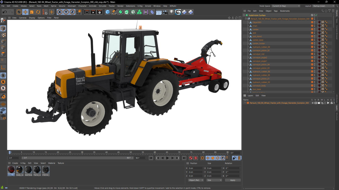Activate the Rotate tool in top toolbar
The image size is (339, 190).
[x=38, y=12]
